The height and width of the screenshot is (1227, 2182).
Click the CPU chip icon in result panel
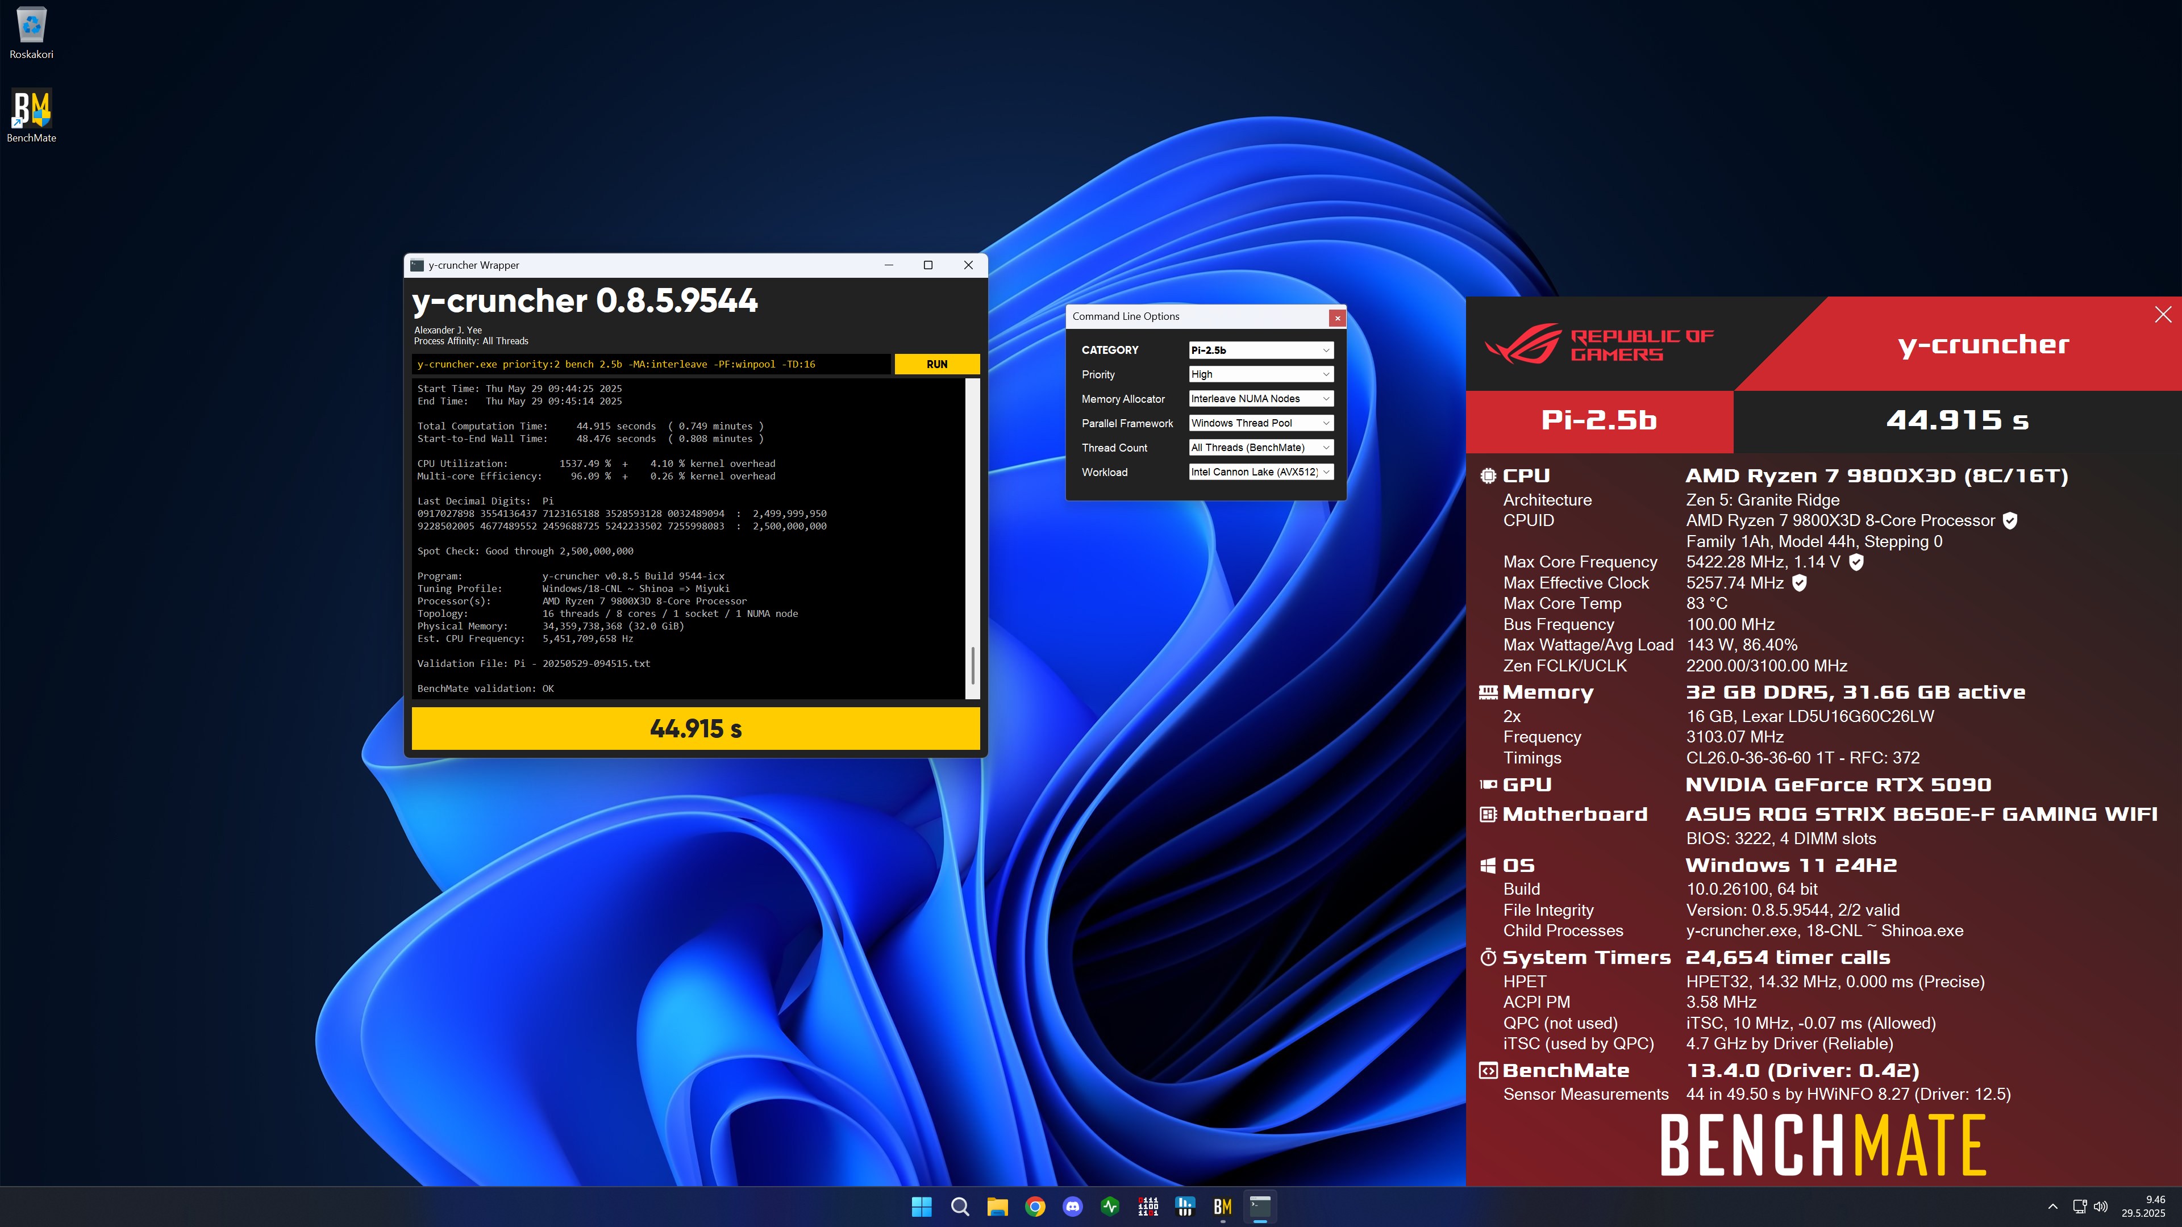click(1488, 476)
